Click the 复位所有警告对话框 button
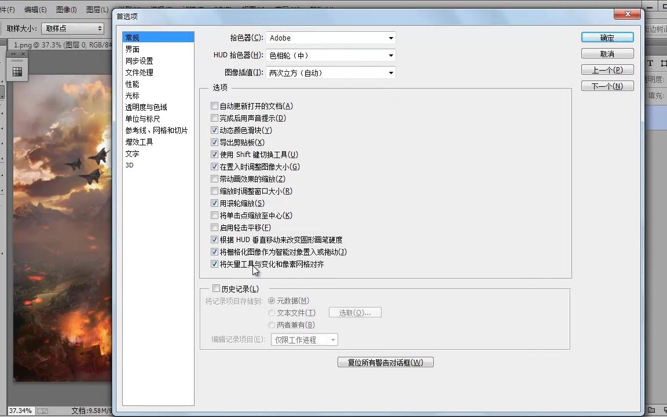The height and width of the screenshot is (417, 667). (385, 362)
